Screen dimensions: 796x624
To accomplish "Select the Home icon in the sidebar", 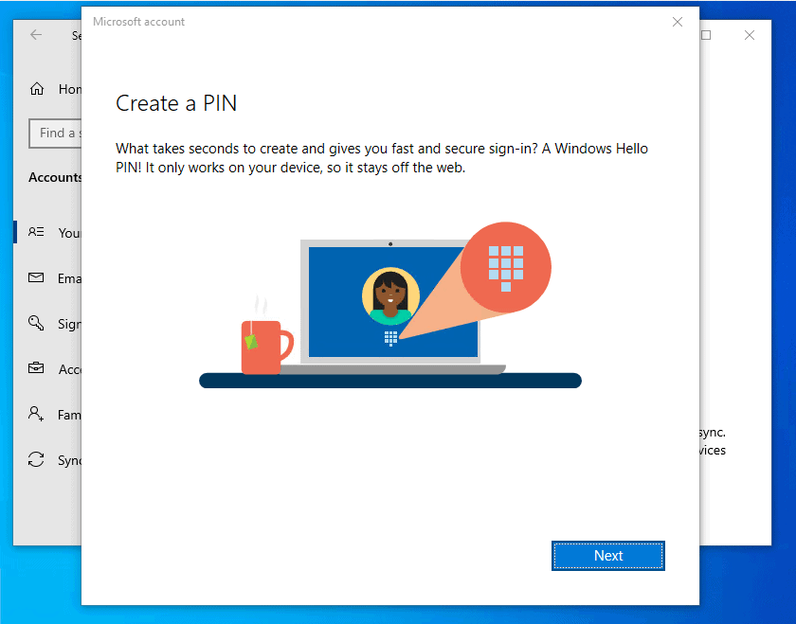I will point(36,89).
